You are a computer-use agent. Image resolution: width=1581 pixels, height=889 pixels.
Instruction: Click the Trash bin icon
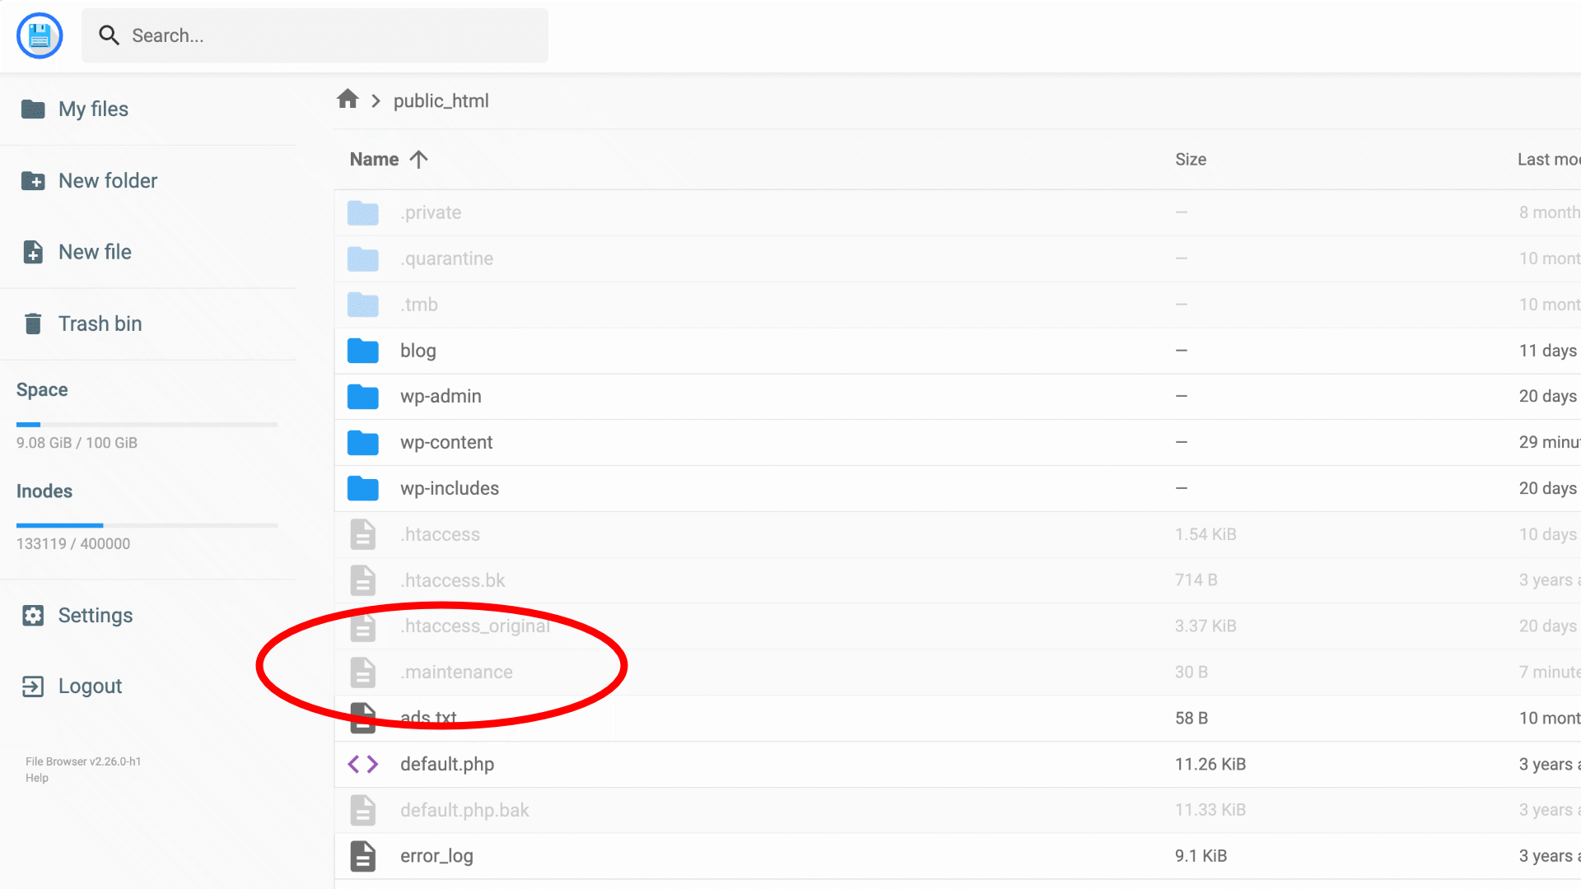(x=33, y=323)
